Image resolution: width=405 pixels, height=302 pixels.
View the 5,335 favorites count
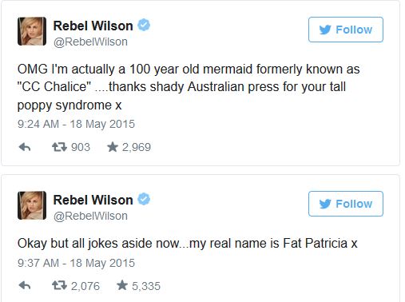146,286
